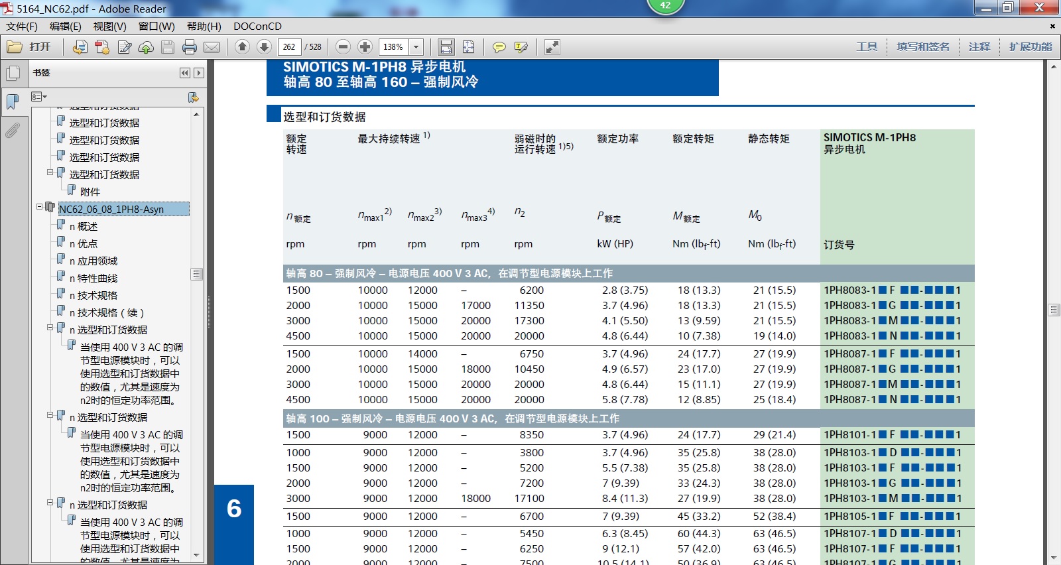Go to the next page using down arrow
This screenshot has width=1061, height=565.
point(264,46)
